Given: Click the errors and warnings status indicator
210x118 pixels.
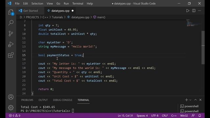Looking at the screenshot, I should (x=14, y=116).
